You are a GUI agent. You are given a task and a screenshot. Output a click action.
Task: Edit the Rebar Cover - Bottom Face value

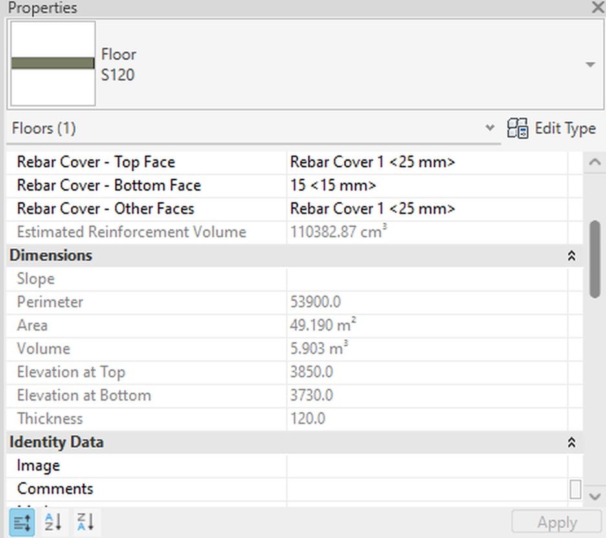(x=427, y=185)
